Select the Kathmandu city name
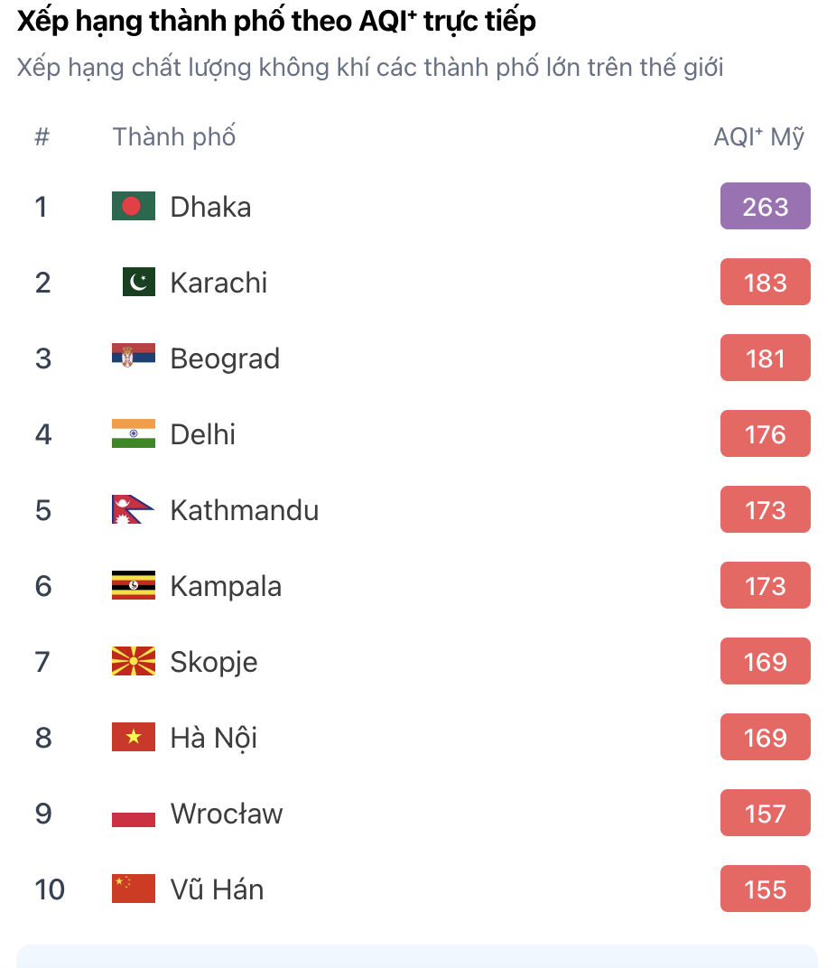The height and width of the screenshot is (968, 836). [x=245, y=510]
